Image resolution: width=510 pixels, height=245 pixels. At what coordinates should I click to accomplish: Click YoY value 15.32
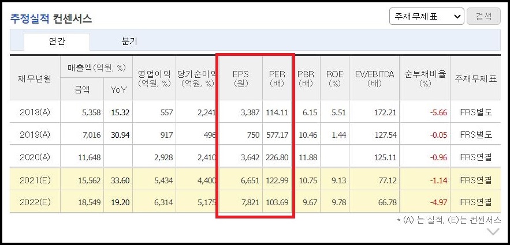(120, 112)
